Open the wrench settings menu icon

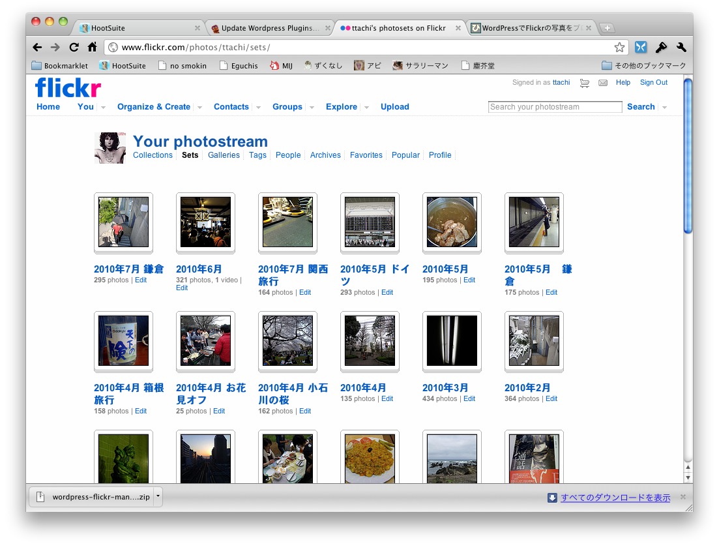pyautogui.click(x=681, y=48)
